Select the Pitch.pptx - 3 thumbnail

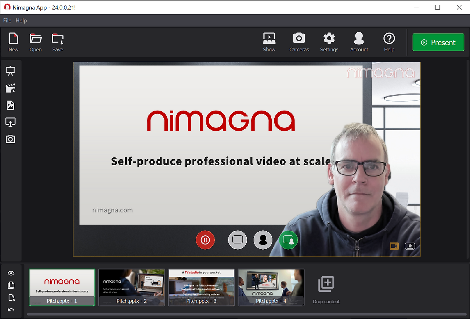point(202,287)
